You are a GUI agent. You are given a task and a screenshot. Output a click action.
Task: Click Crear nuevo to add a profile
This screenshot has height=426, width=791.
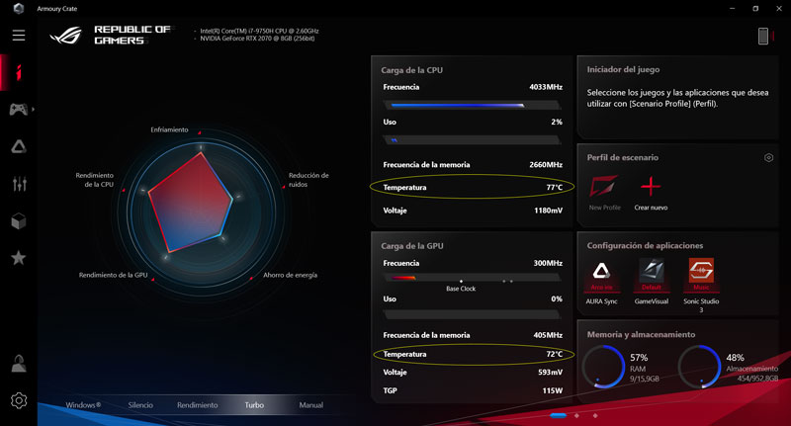coord(650,191)
